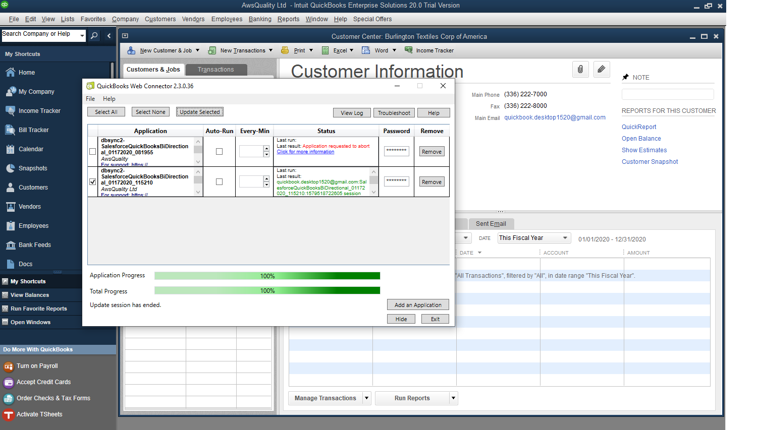This screenshot has width=757, height=430.
Task: Enable Auto-Run for the AwsQuality Ltd application
Action: point(219,181)
